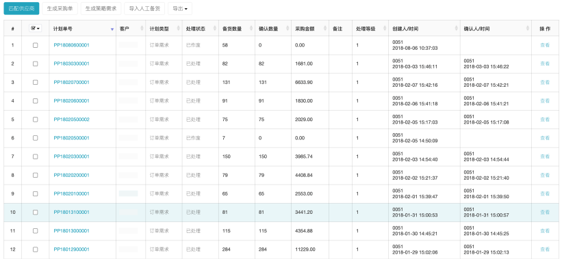Sort by 客户 column header
The height and width of the screenshot is (259, 562).
(131, 29)
